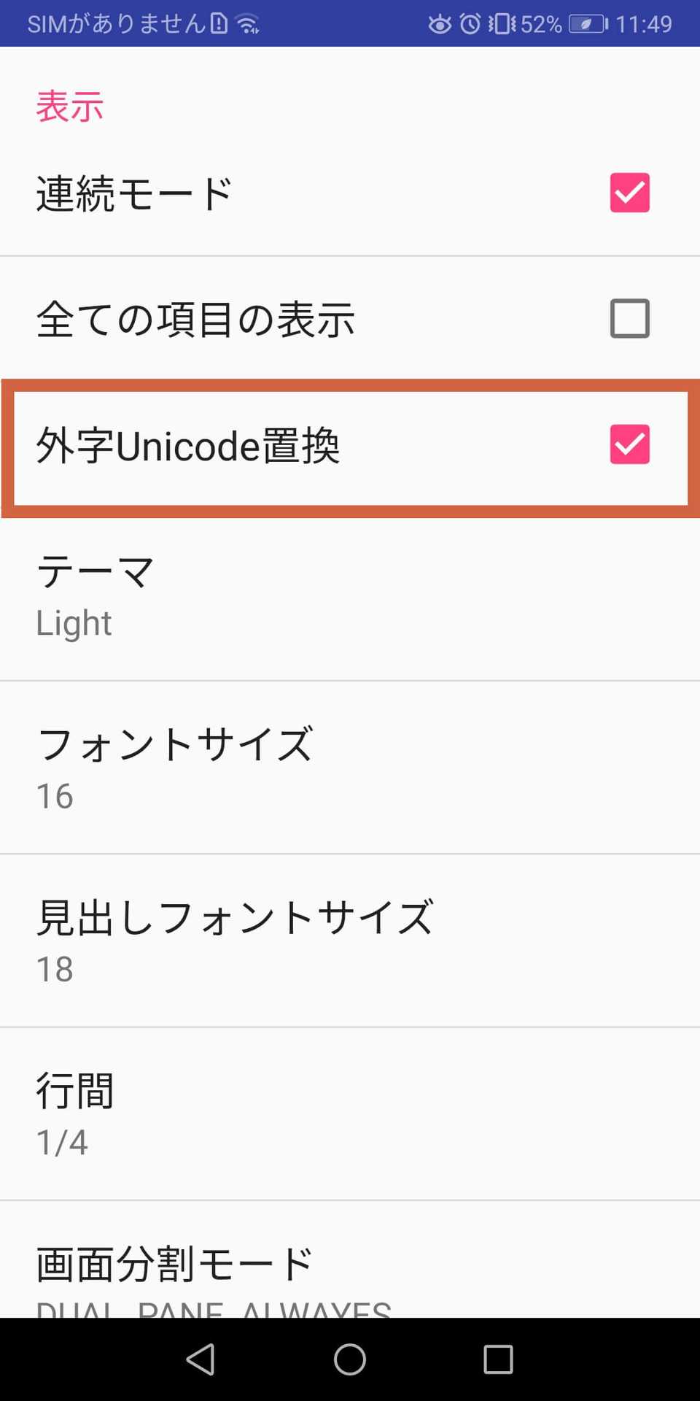Tap the vibrate mode status icon
The height and width of the screenshot is (1401, 700).
point(502,24)
